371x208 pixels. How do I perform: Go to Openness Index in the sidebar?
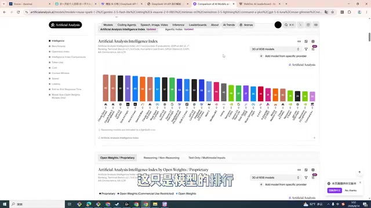click(x=60, y=51)
